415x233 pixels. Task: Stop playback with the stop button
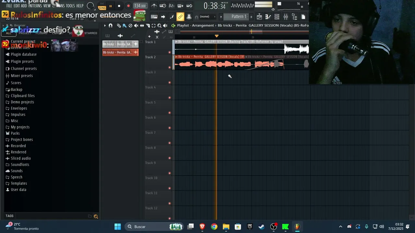click(119, 6)
